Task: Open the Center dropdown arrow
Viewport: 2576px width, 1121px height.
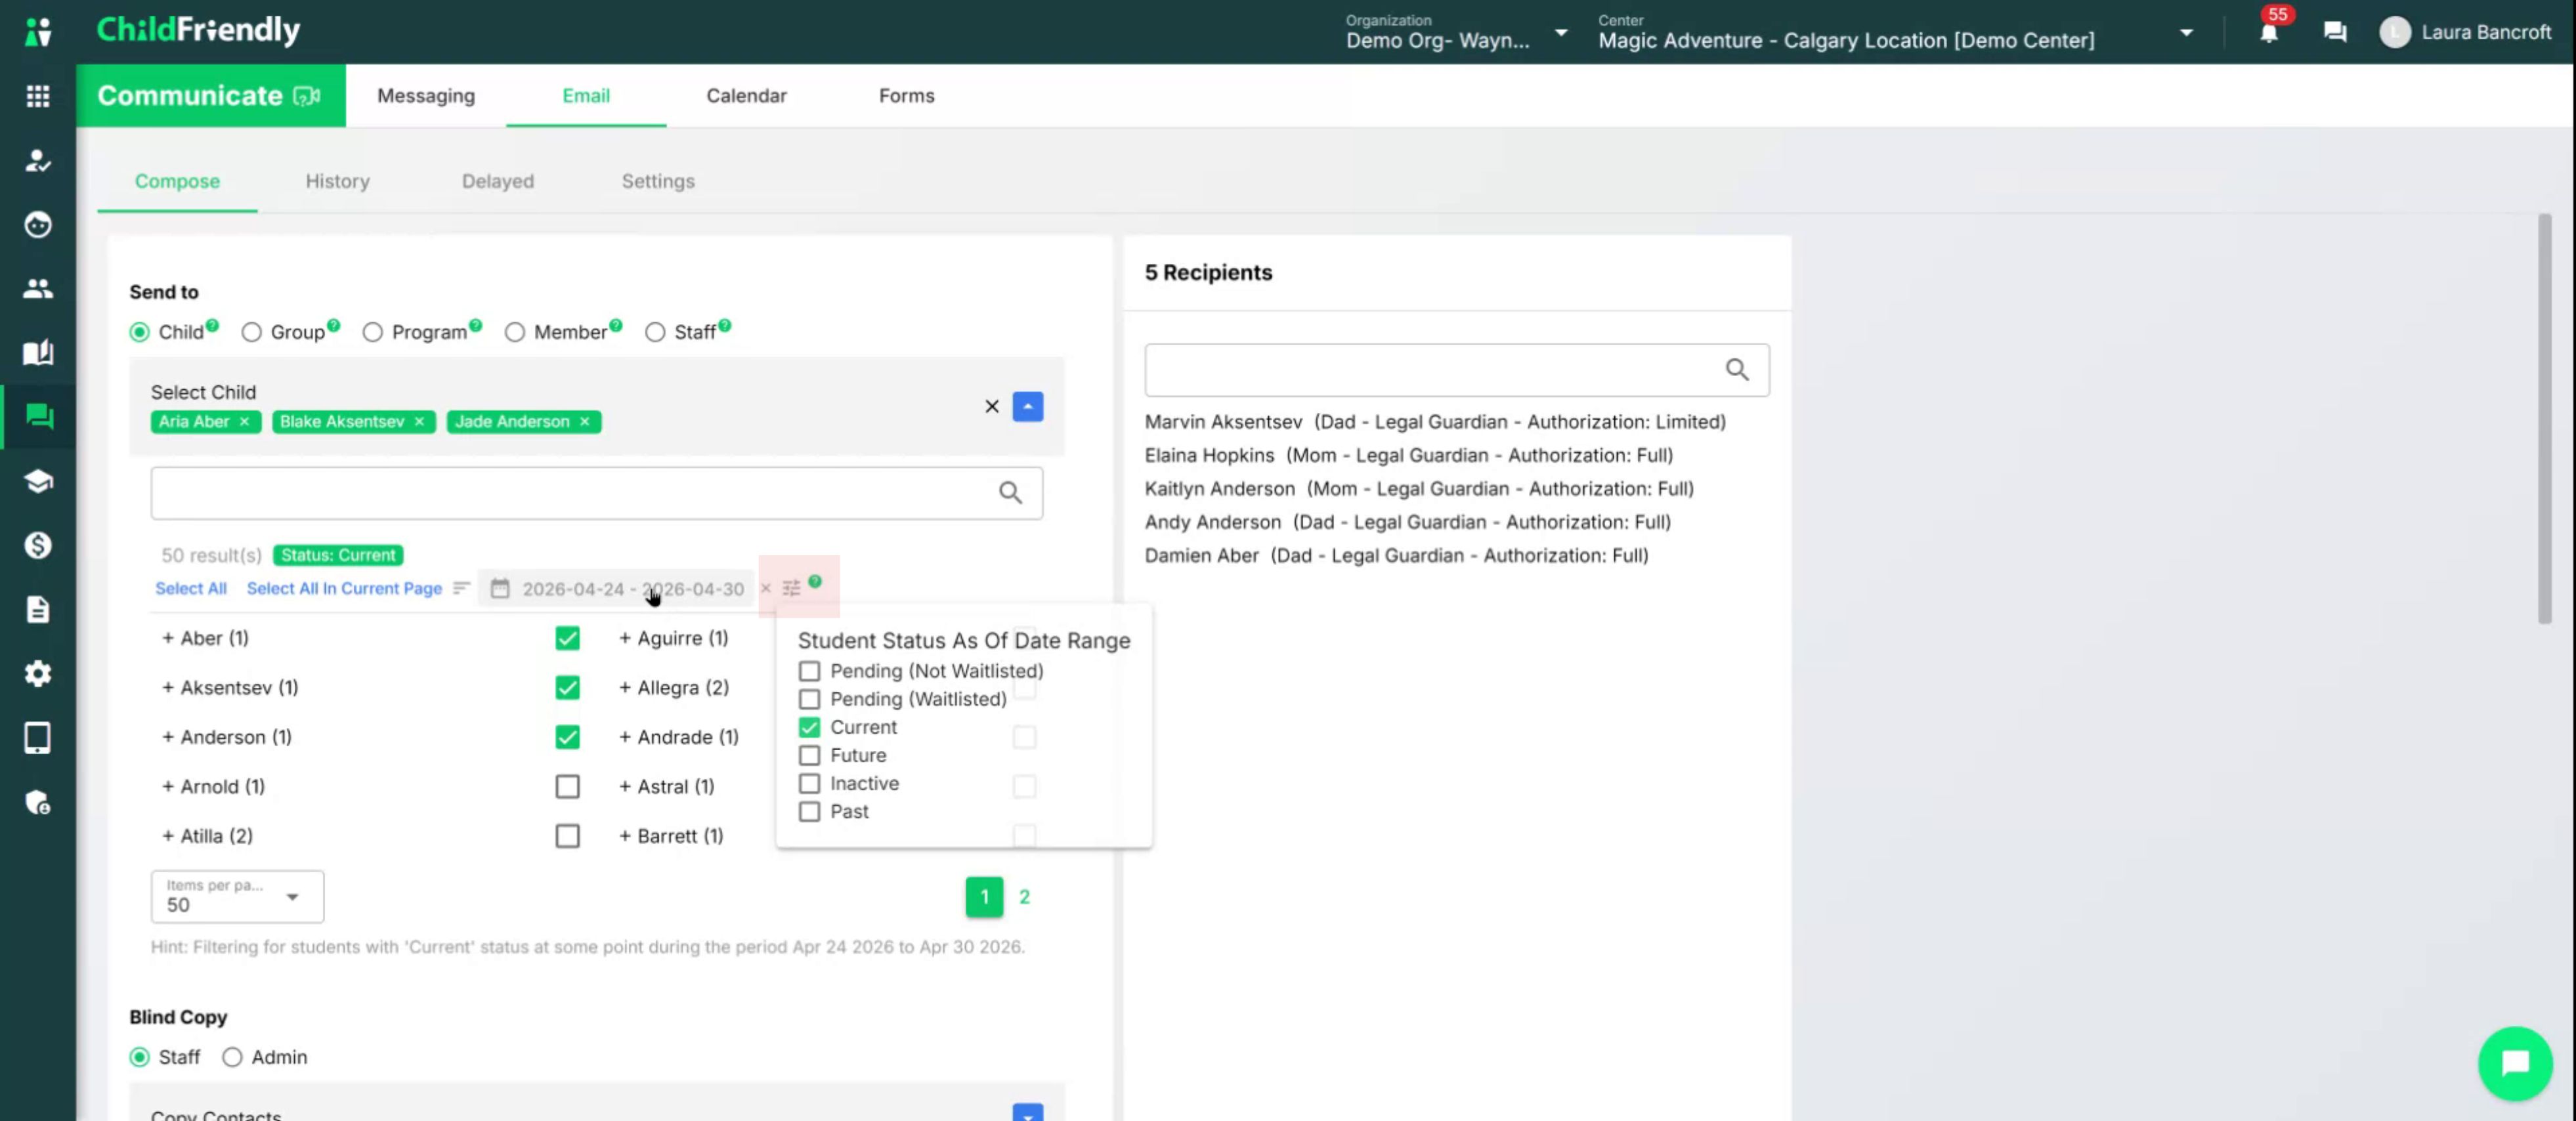Action: click(x=2187, y=33)
